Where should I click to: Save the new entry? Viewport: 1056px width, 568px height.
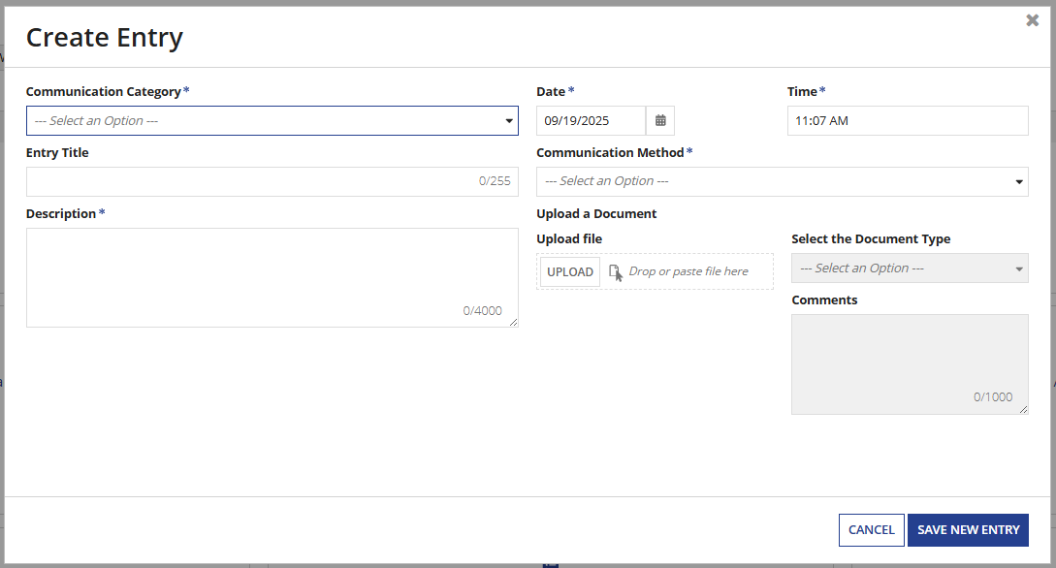pyautogui.click(x=968, y=529)
